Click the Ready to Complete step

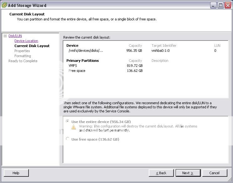point(23,61)
